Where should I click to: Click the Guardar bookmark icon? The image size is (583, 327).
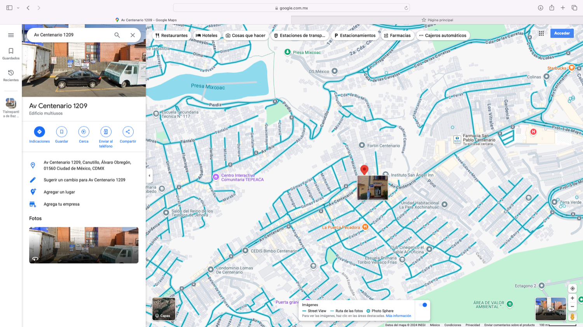pyautogui.click(x=61, y=132)
